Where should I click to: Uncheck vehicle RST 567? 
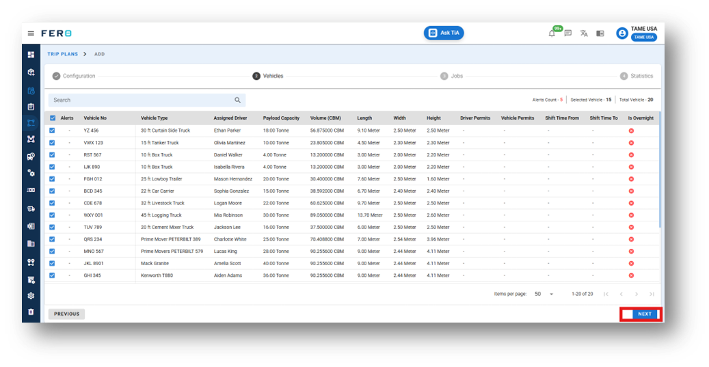52,154
